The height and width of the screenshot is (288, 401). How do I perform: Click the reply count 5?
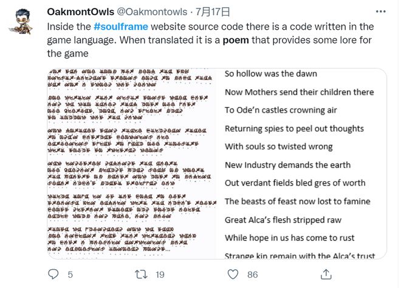[x=70, y=275]
